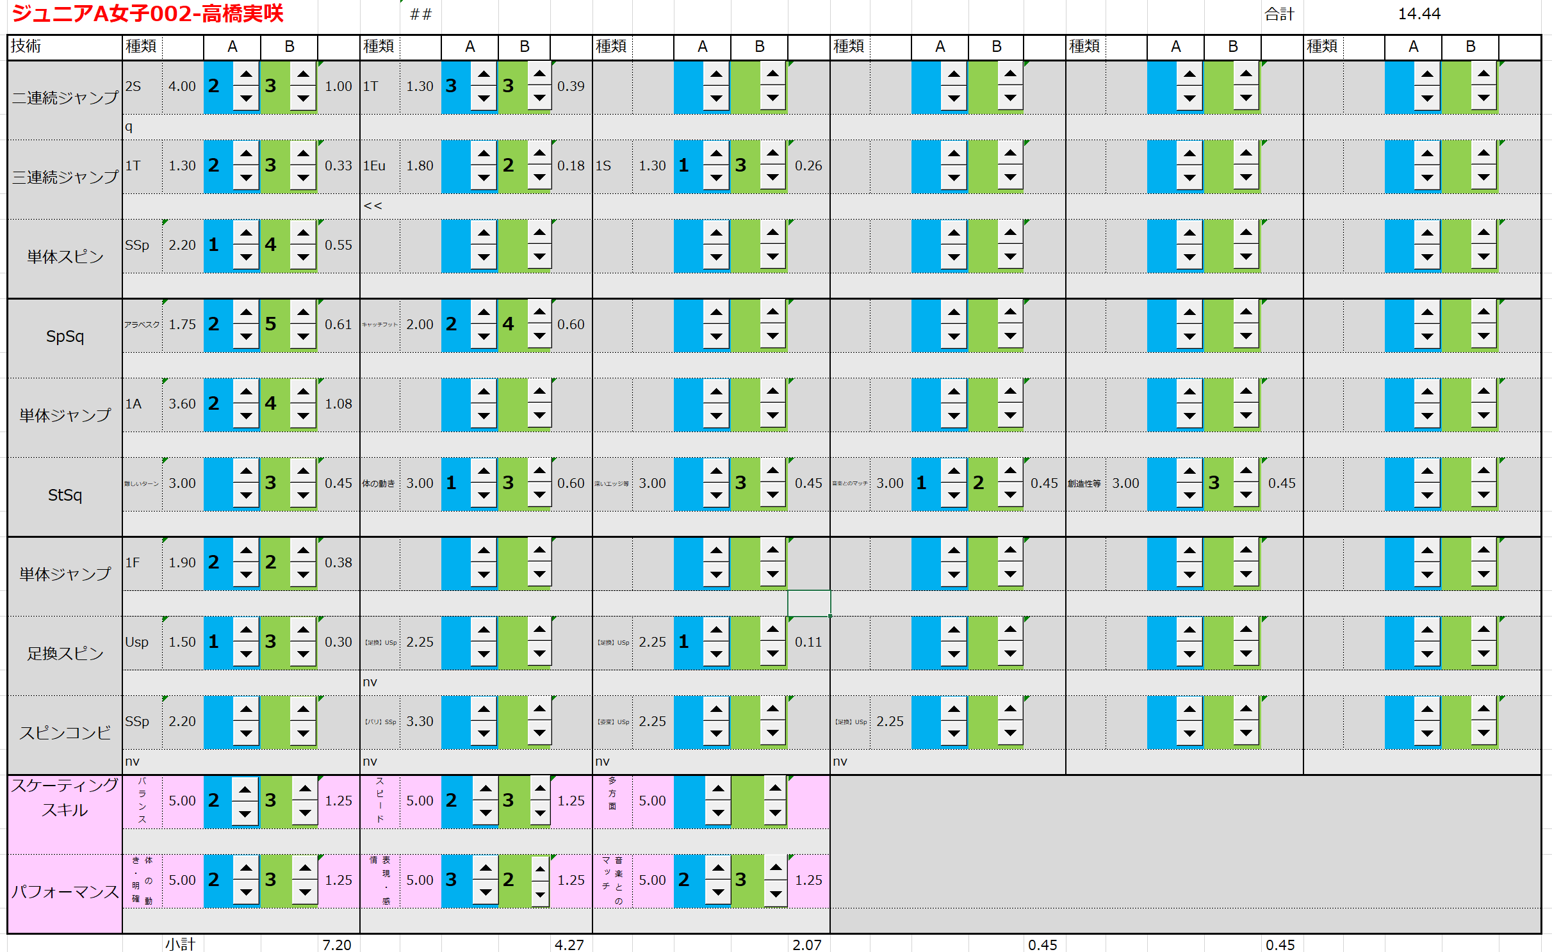Increase judge A score for 創造性等 StSq
The image size is (1552, 952).
point(1189,471)
